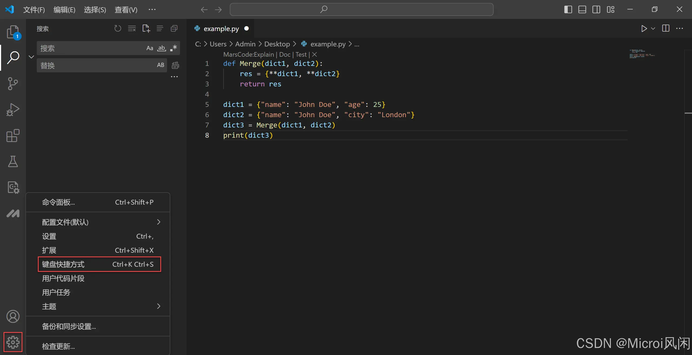
Task: Collapse the replace field chevron
Action: point(31,57)
